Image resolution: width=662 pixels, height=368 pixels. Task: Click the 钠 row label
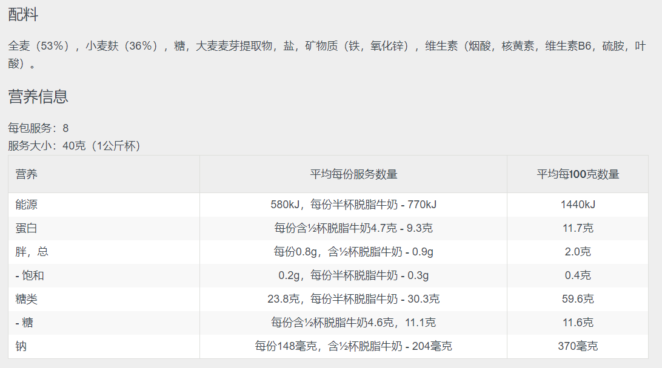[21, 346]
